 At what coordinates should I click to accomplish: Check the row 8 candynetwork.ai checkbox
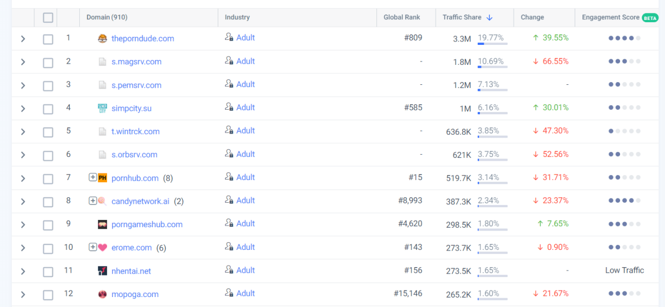click(48, 202)
